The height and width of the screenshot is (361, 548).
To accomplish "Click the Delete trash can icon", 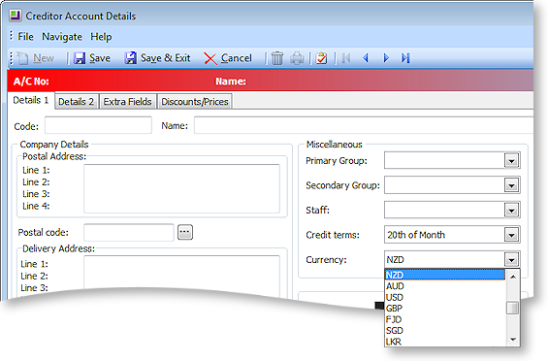I will pyautogui.click(x=277, y=58).
